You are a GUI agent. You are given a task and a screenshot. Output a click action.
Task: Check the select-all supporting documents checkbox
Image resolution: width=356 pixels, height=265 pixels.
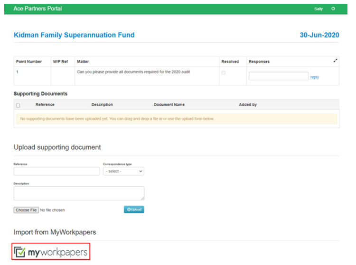pos(18,105)
